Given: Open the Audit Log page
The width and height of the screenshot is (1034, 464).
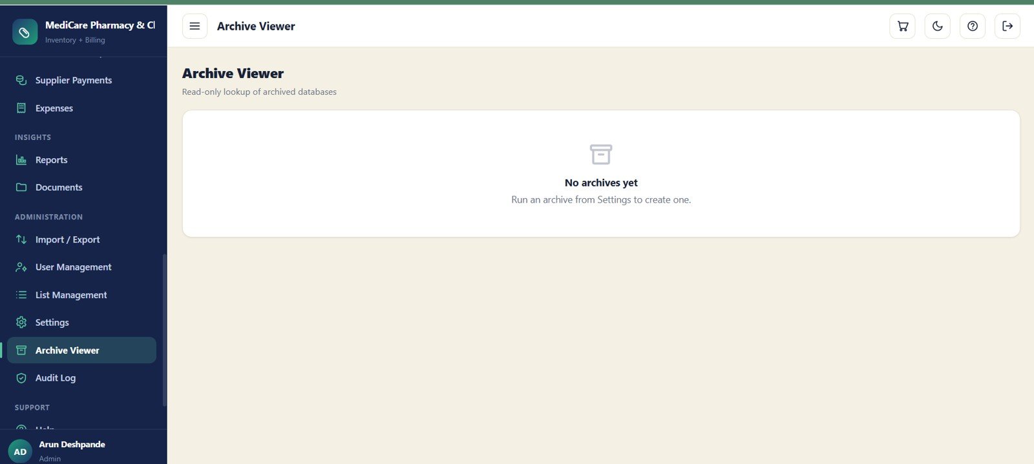Looking at the screenshot, I should point(81,378).
